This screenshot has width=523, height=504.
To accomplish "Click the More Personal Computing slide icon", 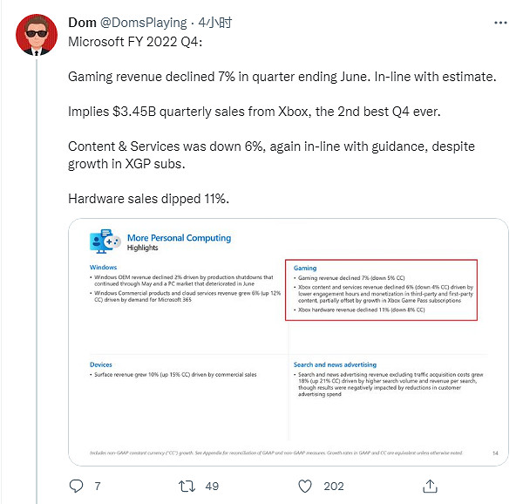I will coord(104,242).
